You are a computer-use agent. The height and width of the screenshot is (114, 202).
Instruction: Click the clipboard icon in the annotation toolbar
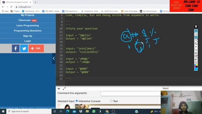coord(196,63)
